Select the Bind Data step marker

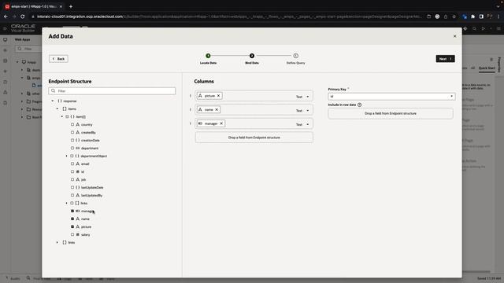[x=252, y=56]
